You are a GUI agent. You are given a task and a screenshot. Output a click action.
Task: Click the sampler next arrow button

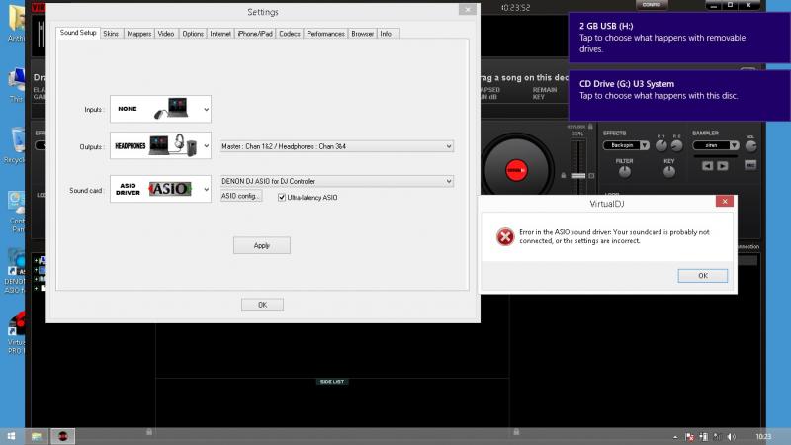[723, 166]
